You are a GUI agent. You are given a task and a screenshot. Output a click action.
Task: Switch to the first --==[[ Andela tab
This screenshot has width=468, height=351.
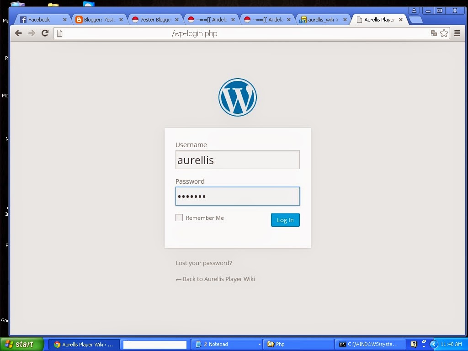pyautogui.click(x=211, y=20)
